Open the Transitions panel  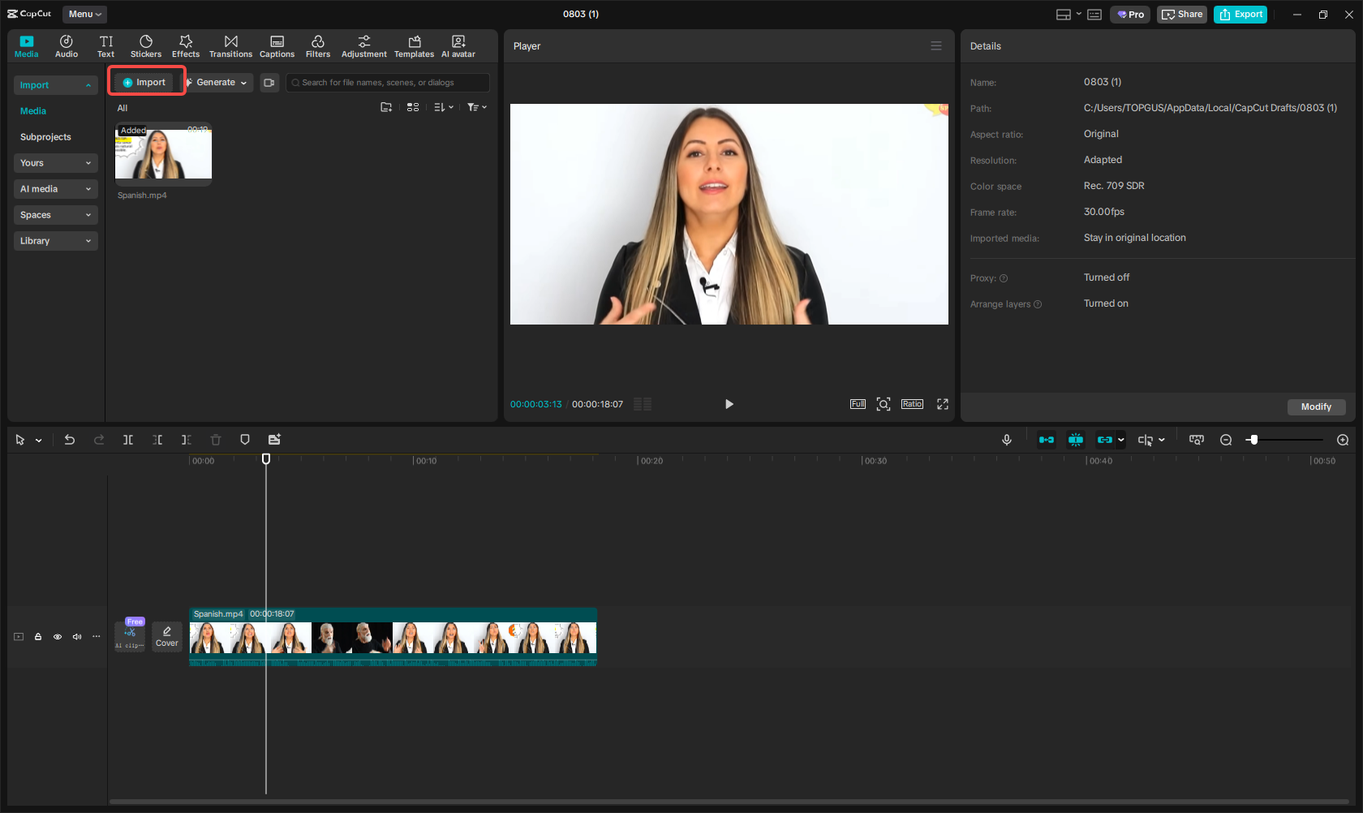pos(230,45)
